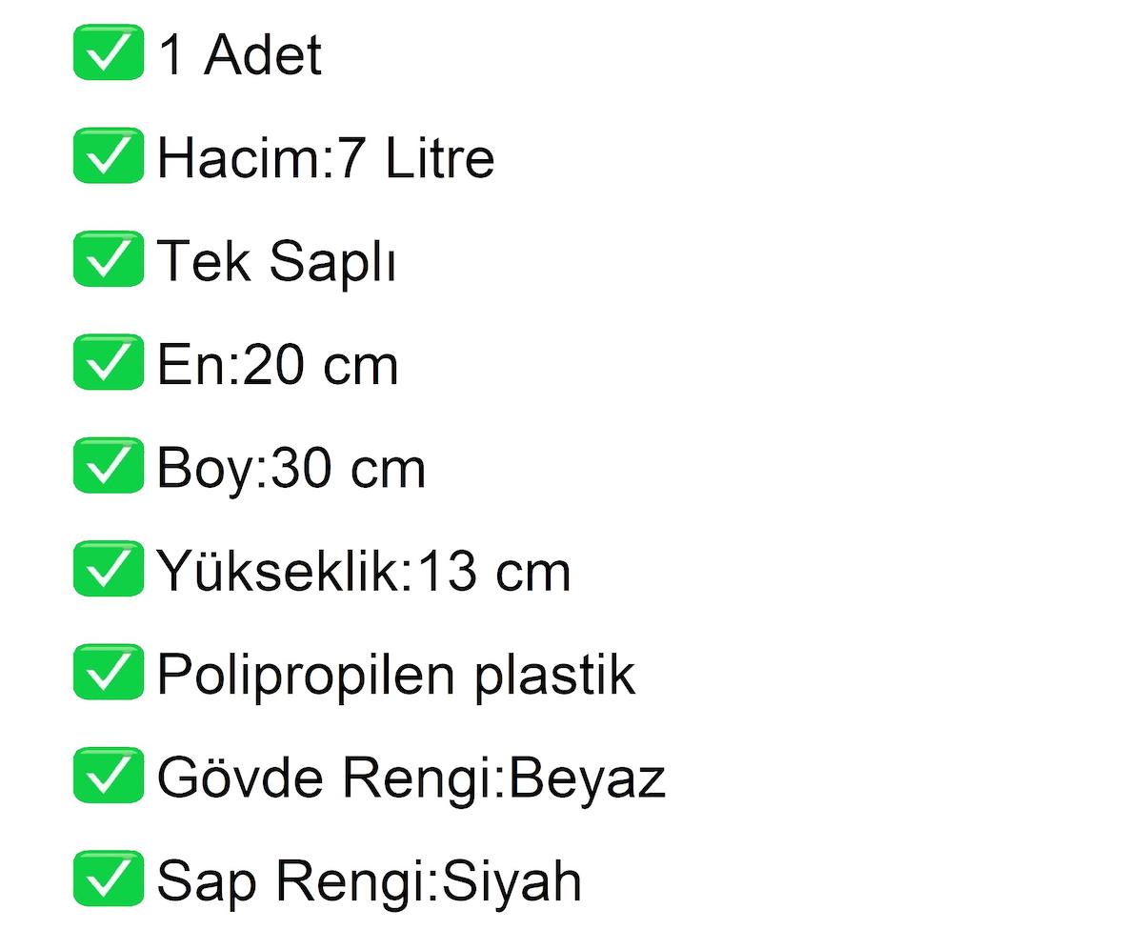Click the "Boy:30 cm" length text
1143x930 pixels.
click(x=291, y=468)
